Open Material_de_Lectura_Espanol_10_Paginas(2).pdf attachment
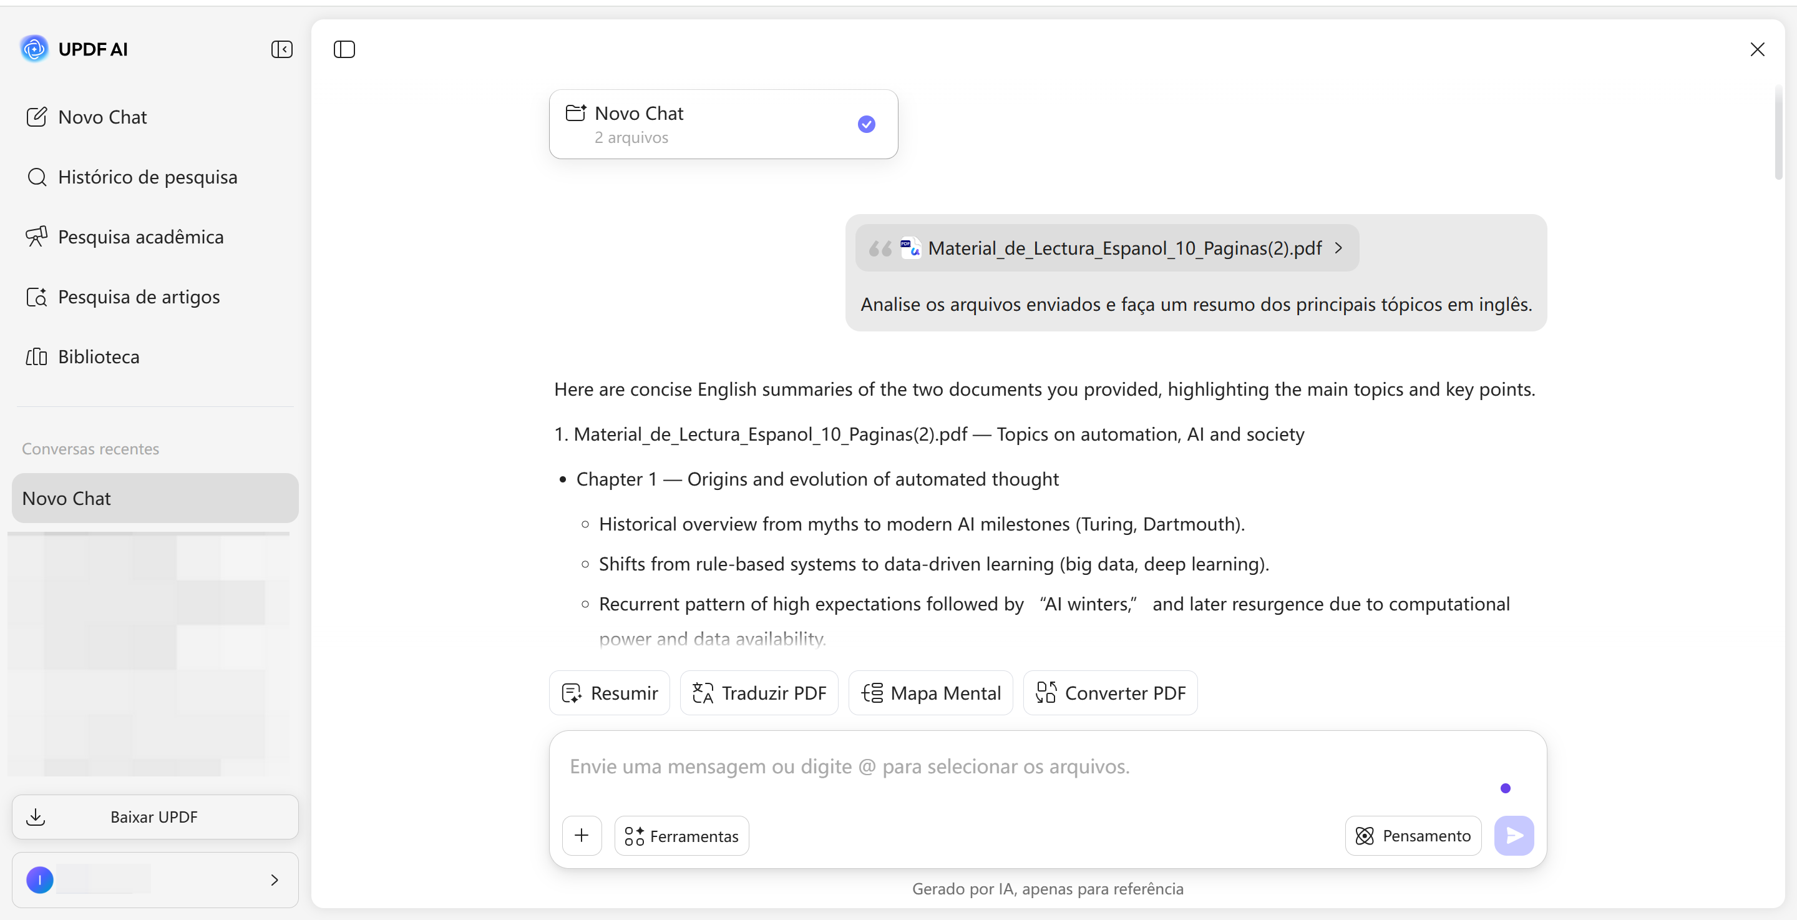Image resolution: width=1797 pixels, height=920 pixels. (x=1107, y=248)
